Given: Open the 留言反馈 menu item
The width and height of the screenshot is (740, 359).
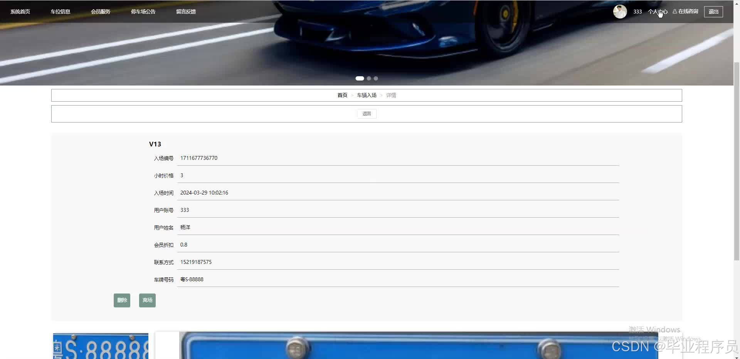Looking at the screenshot, I should click(x=186, y=12).
